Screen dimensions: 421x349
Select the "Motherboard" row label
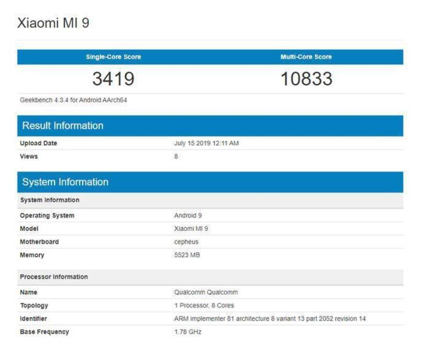point(39,241)
